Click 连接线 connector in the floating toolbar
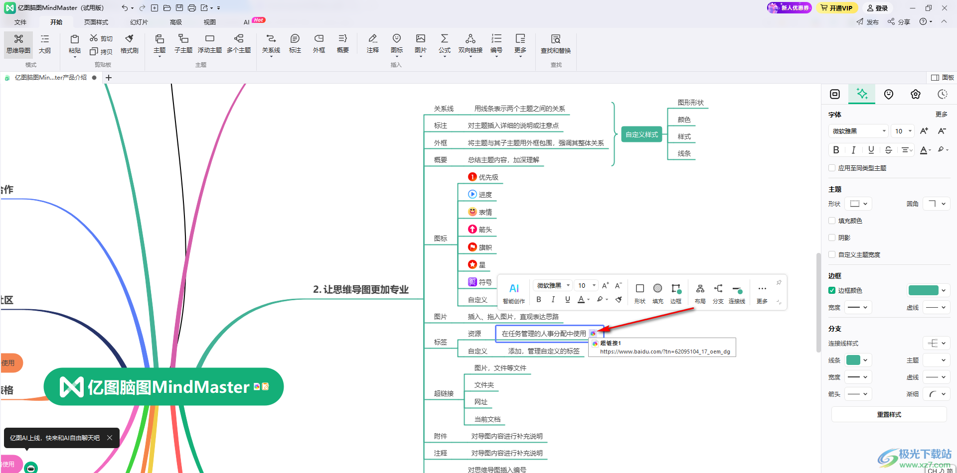 [737, 293]
